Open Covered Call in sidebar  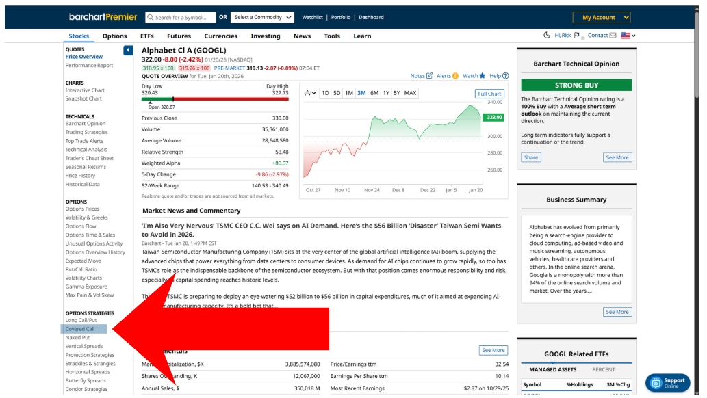tap(80, 329)
